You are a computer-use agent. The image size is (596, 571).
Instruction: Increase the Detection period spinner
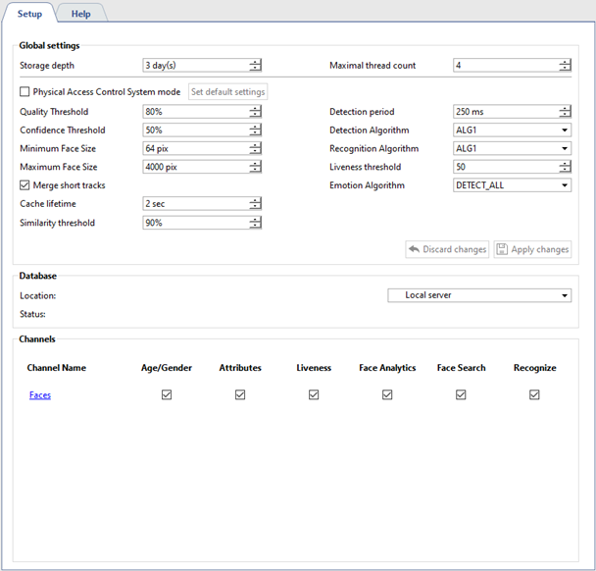(565, 108)
